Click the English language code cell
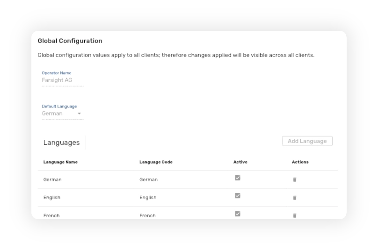The height and width of the screenshot is (250, 378). click(148, 198)
